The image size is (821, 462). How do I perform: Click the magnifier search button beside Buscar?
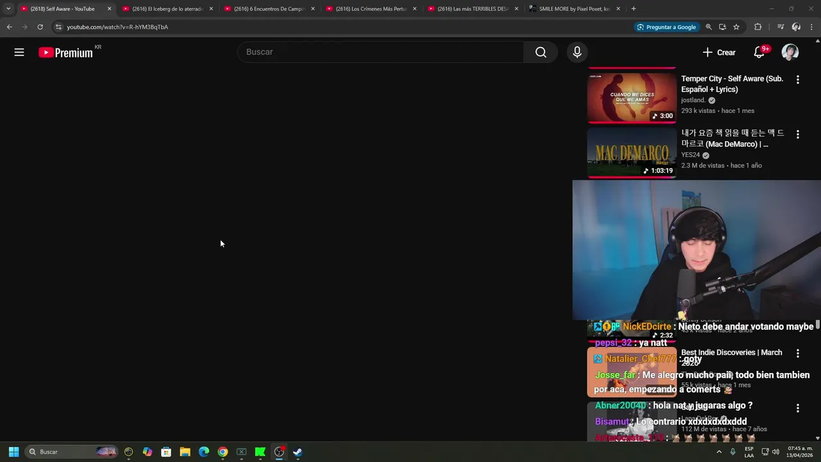[x=541, y=53]
